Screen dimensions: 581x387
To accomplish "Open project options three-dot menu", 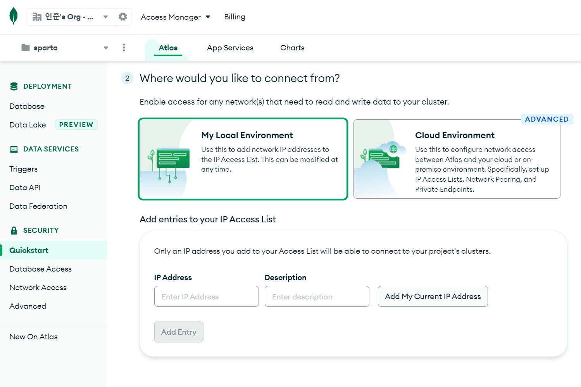I will click(x=124, y=48).
